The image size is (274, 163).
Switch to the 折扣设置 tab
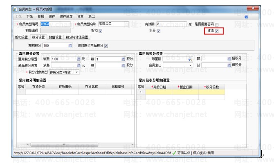tap(22, 37)
